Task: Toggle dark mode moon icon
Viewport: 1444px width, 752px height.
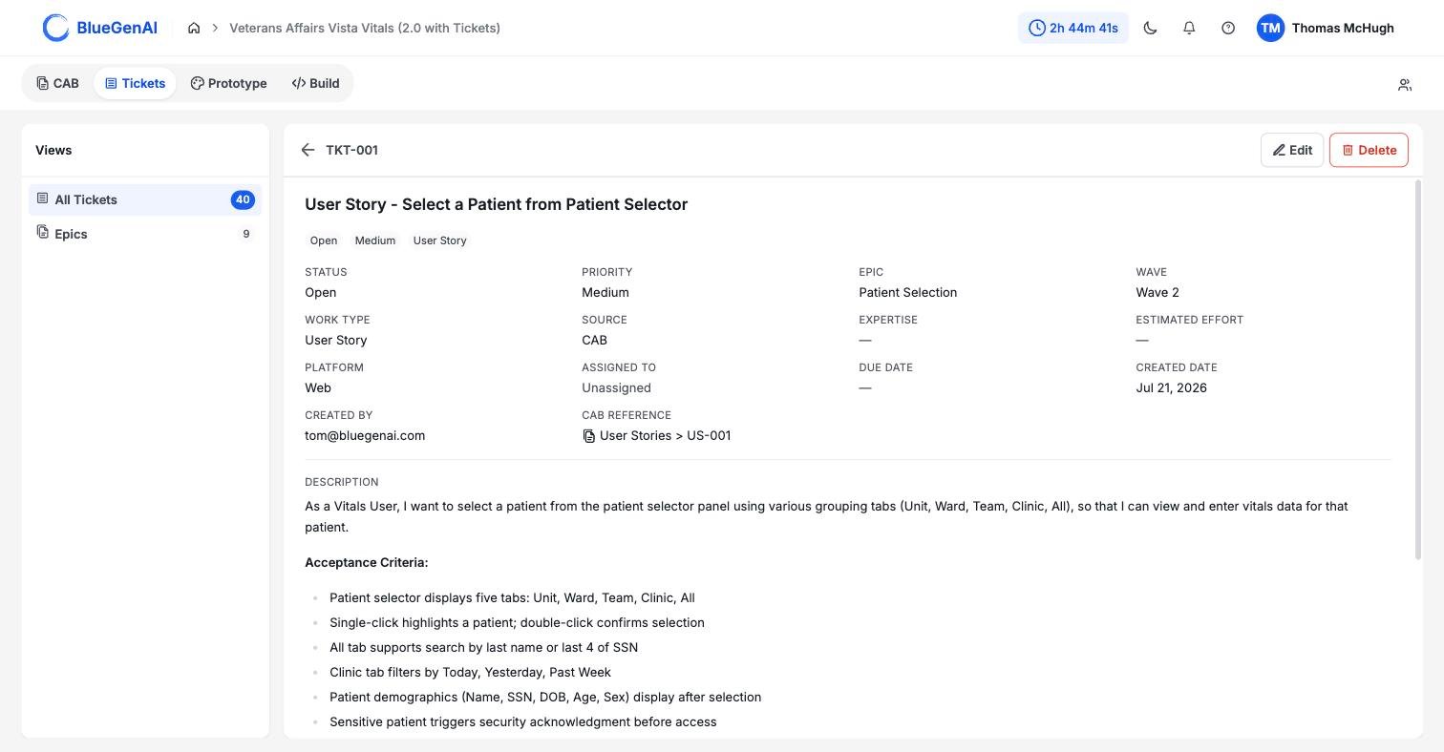Action: pyautogui.click(x=1150, y=28)
